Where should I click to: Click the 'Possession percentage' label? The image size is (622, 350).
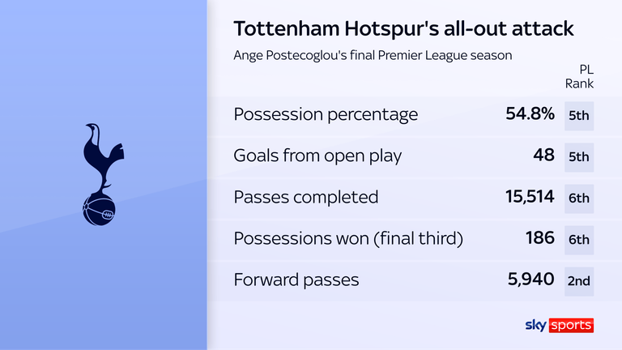click(326, 114)
